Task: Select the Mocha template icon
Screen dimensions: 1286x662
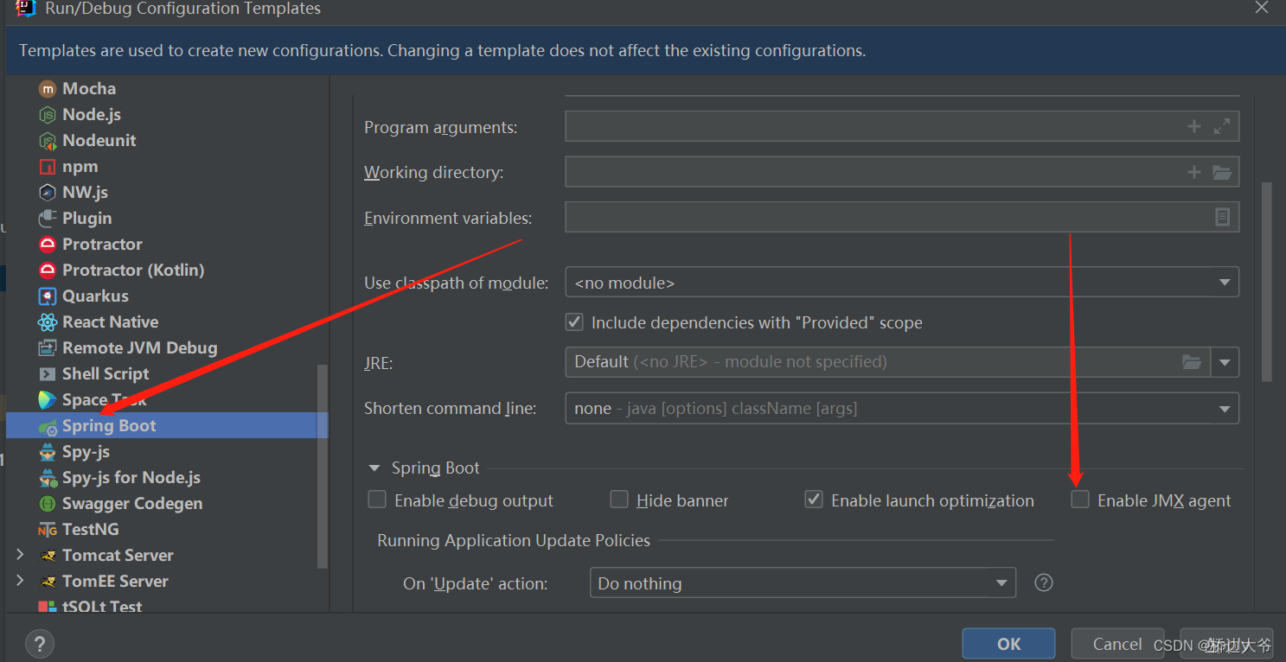Action: point(48,88)
